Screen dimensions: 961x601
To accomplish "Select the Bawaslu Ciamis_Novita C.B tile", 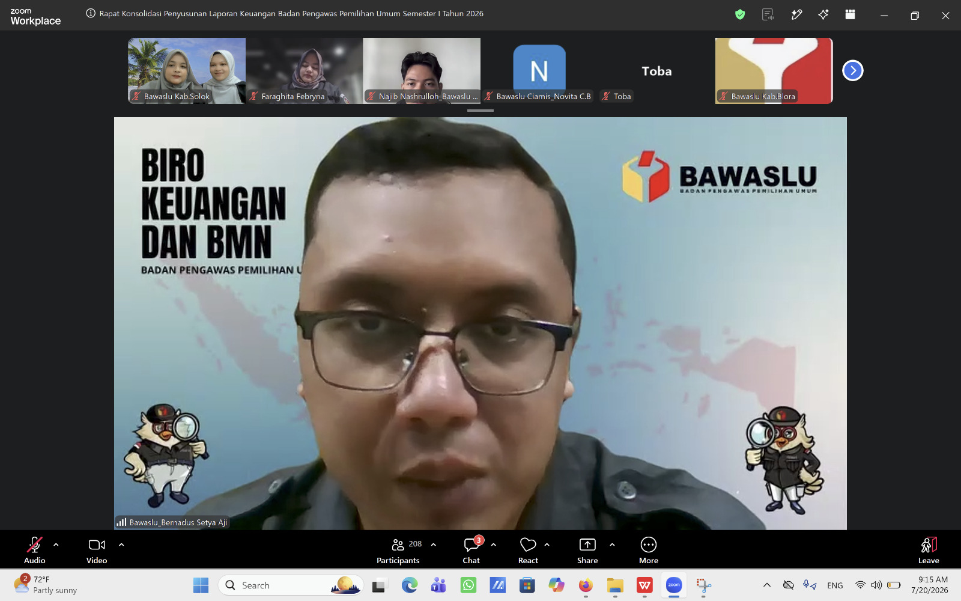I will [x=539, y=71].
